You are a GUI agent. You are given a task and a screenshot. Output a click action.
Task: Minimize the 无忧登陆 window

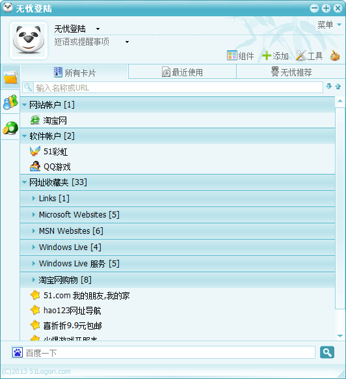[x=314, y=8]
